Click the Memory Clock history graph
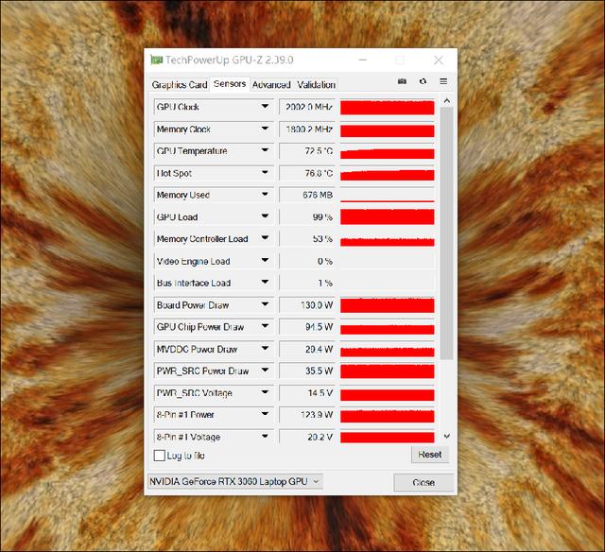The image size is (605, 552). [x=387, y=129]
